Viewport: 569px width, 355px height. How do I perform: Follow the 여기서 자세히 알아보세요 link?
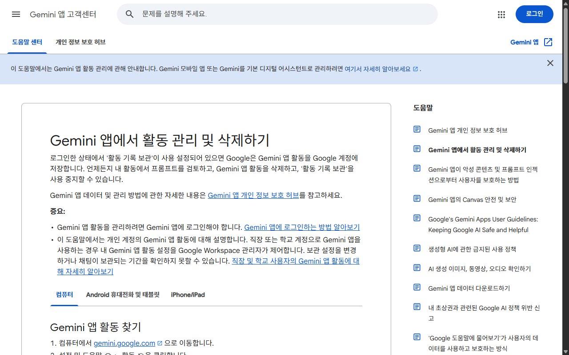point(378,69)
